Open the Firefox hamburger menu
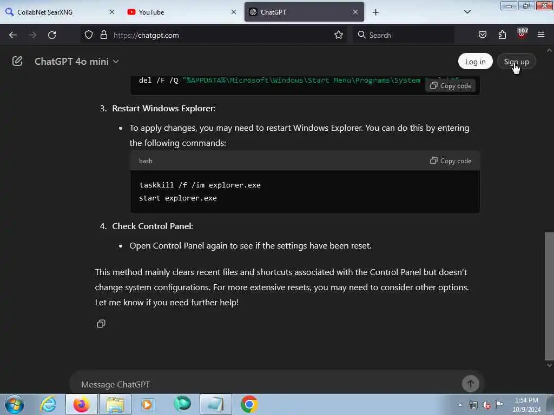554x415 pixels. point(541,35)
